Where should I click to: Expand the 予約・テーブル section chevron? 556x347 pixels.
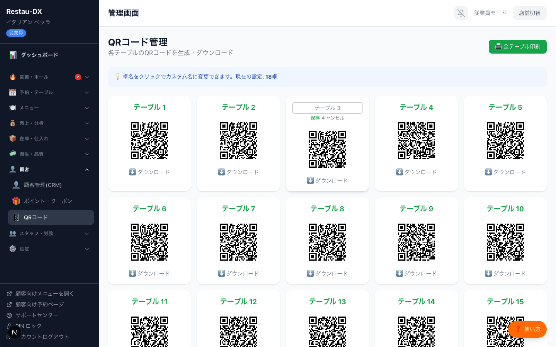click(x=87, y=93)
